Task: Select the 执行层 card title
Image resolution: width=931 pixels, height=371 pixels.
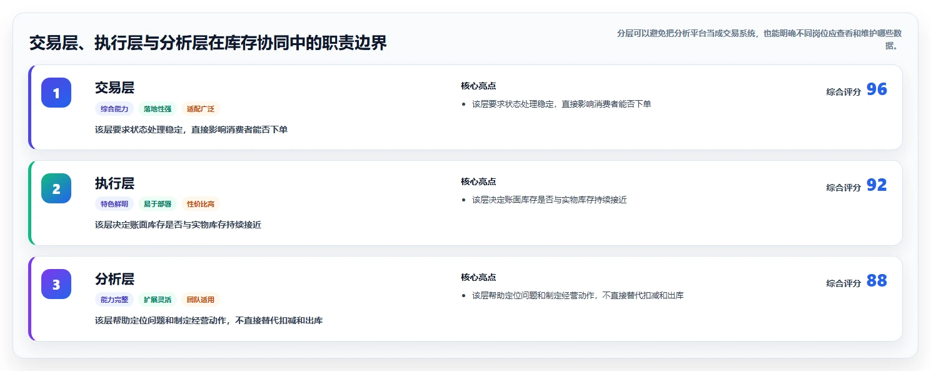Action: pyautogui.click(x=114, y=183)
